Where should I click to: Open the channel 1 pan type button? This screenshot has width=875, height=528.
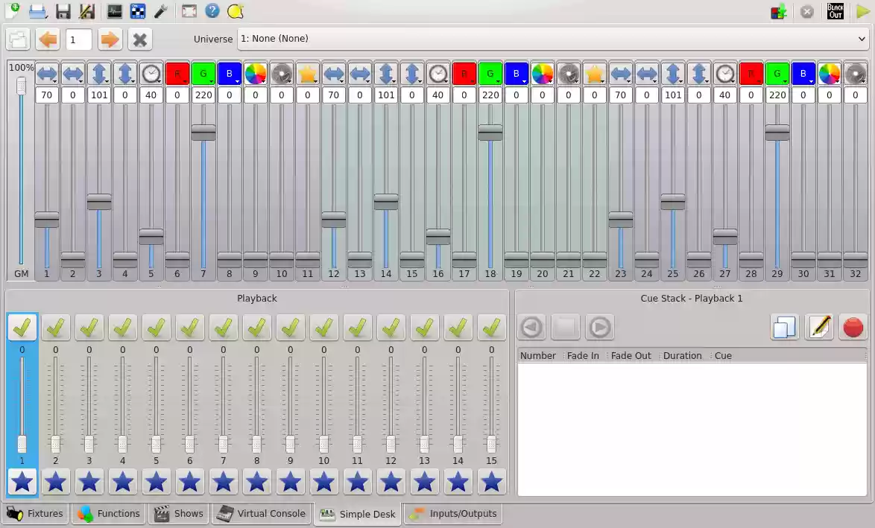pos(47,74)
